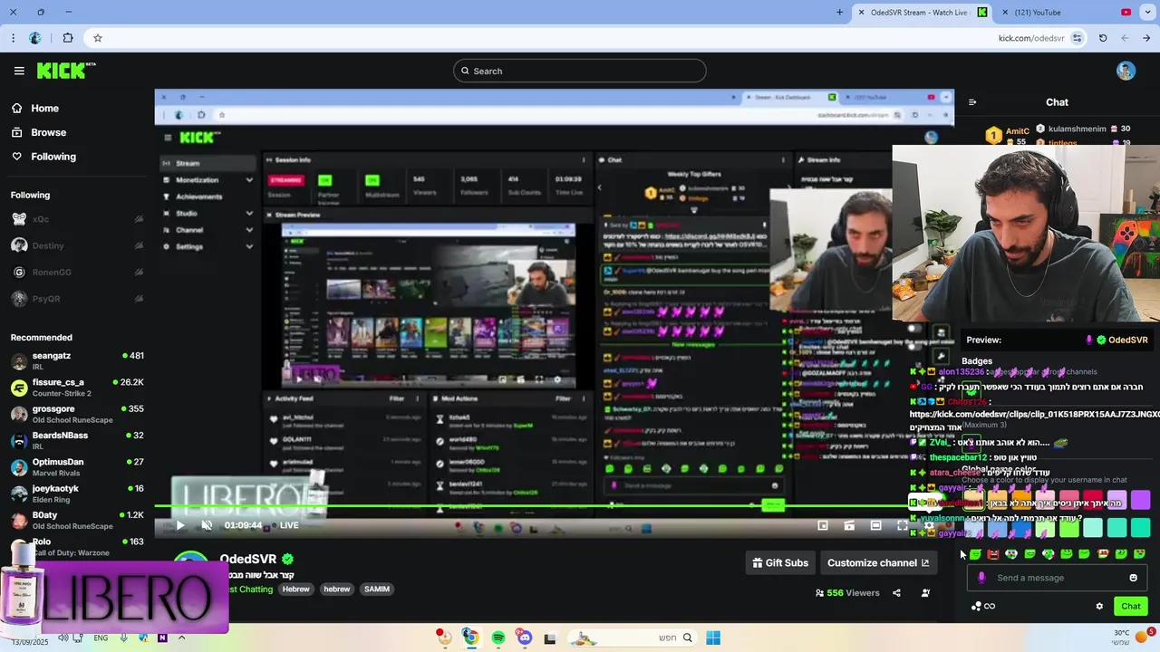Open a new browser tab
This screenshot has width=1160, height=652.
[839, 13]
